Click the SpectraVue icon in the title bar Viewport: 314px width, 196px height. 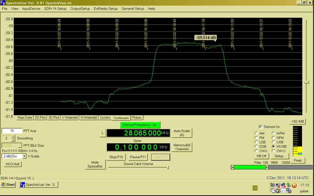click(3, 3)
